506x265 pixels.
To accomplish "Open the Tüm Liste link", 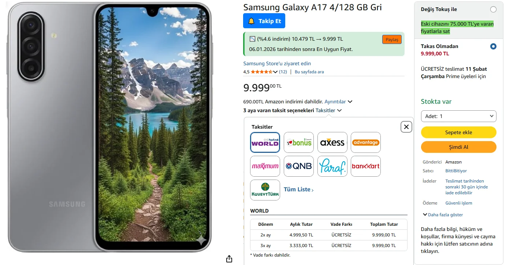I will click(299, 189).
